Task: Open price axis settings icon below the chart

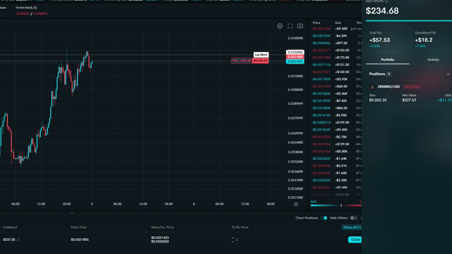Action: tap(296, 204)
